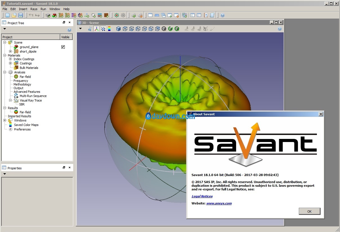Select the Bulk Materials tree item

click(29, 68)
